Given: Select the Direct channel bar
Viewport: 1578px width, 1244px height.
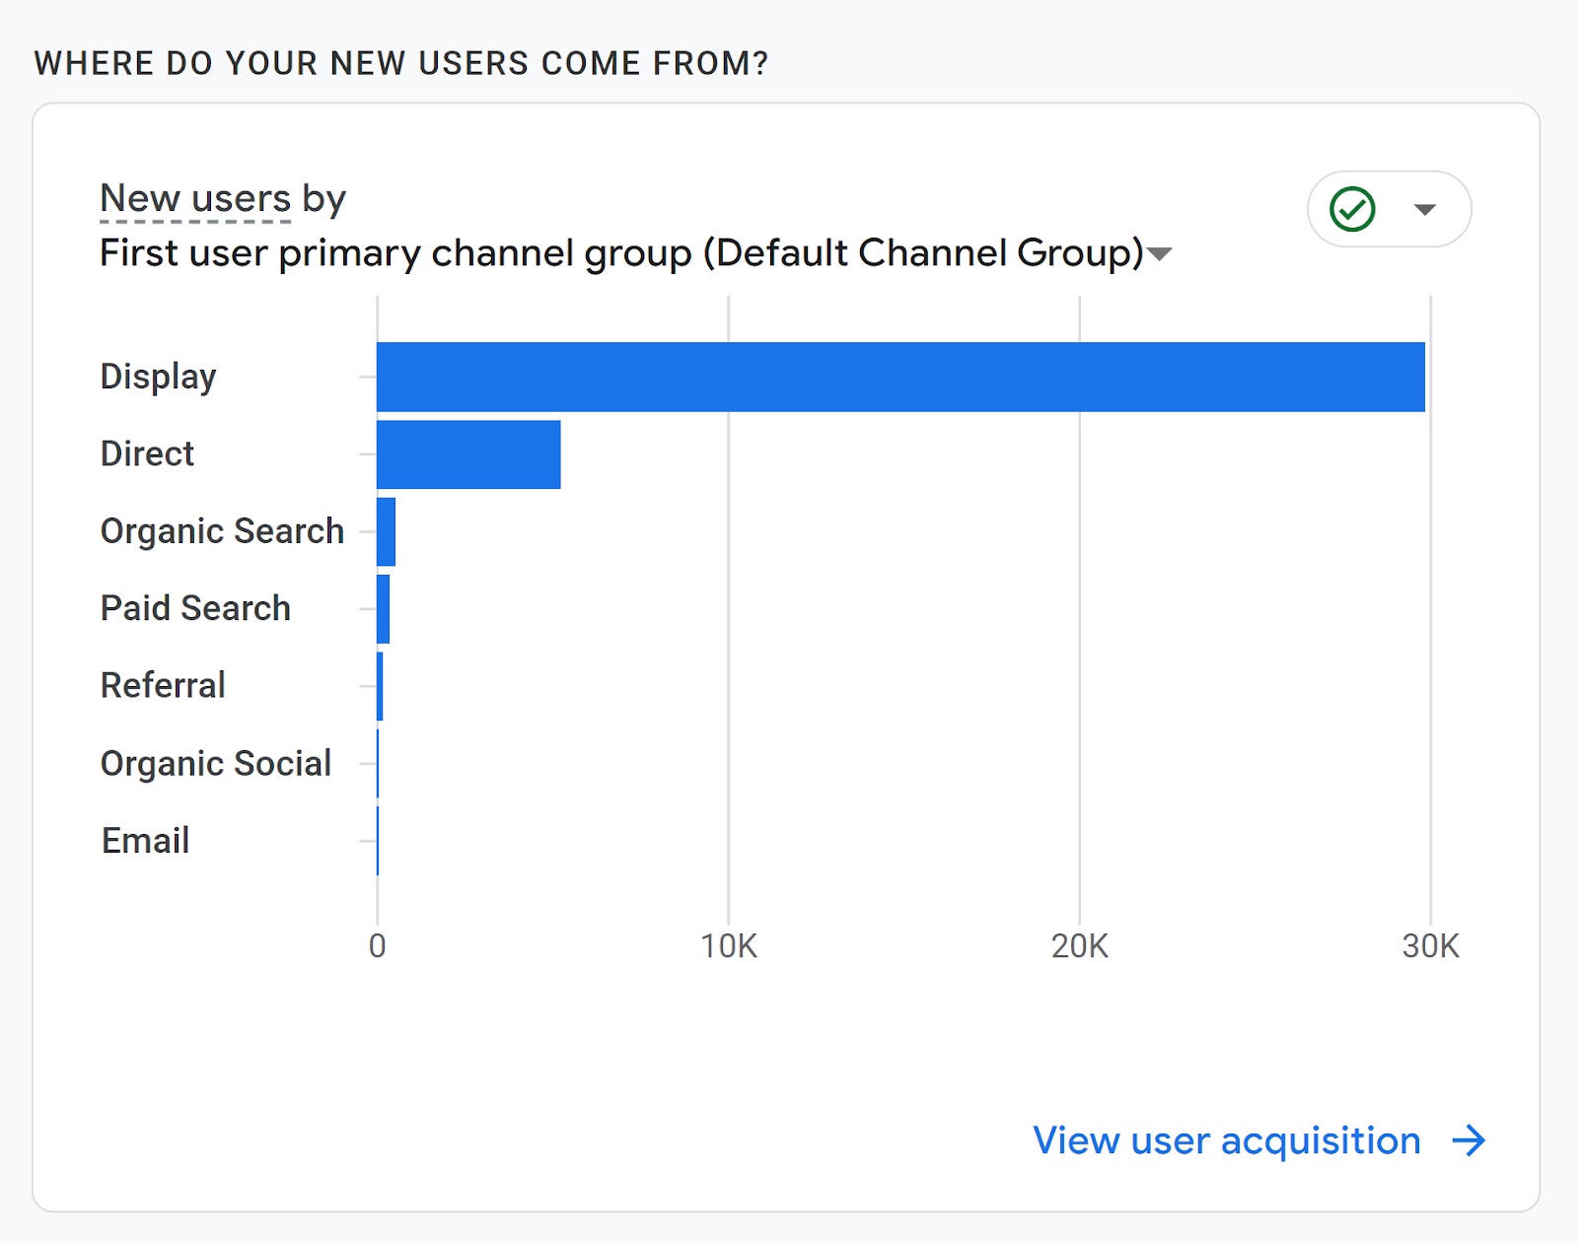Looking at the screenshot, I should (468, 453).
